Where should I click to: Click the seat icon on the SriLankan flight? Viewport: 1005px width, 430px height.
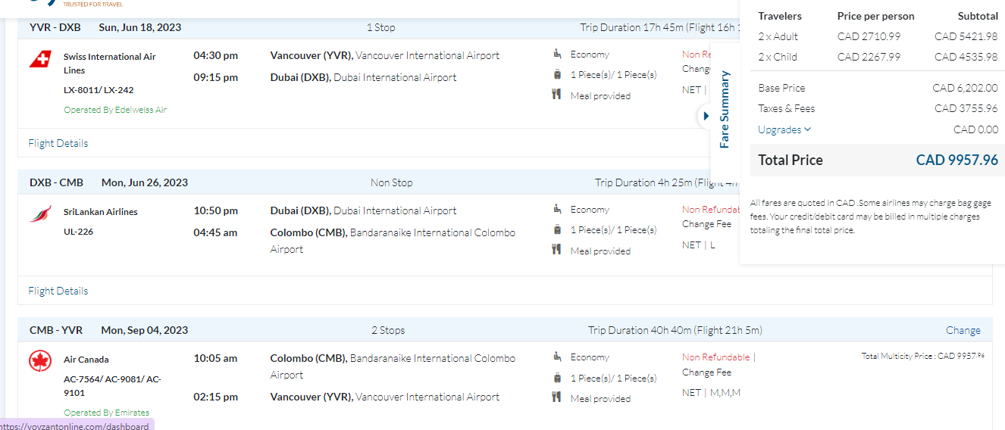557,209
